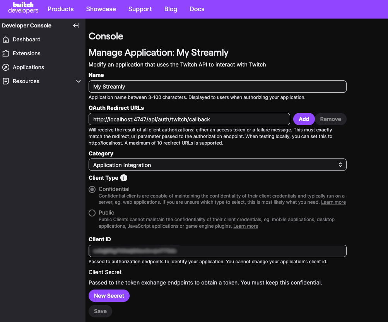Click the Resources document icon

point(6,81)
